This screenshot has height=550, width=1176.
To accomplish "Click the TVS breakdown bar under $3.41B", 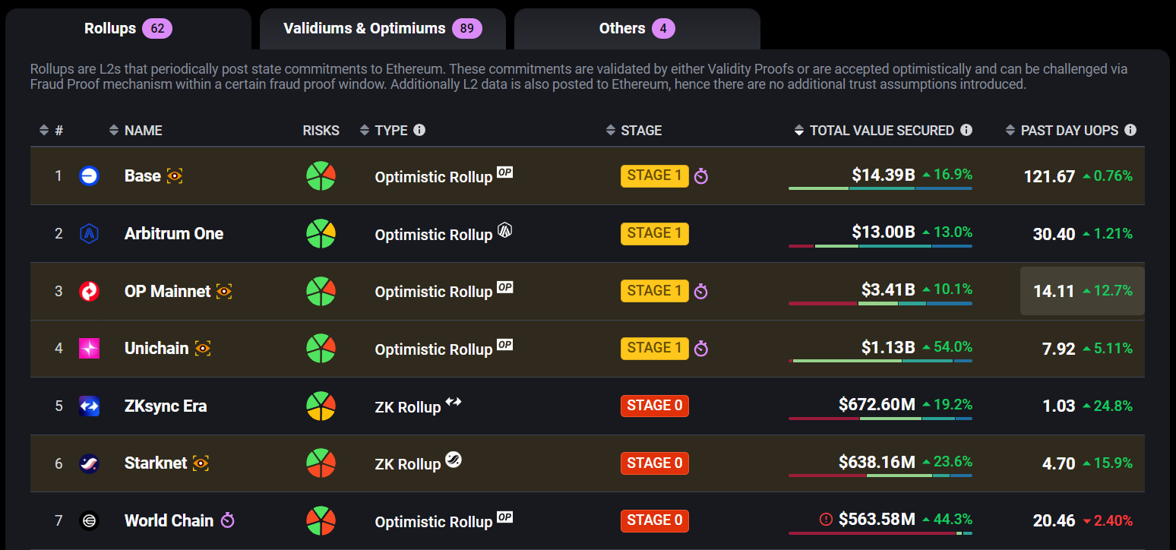I will tap(880, 304).
